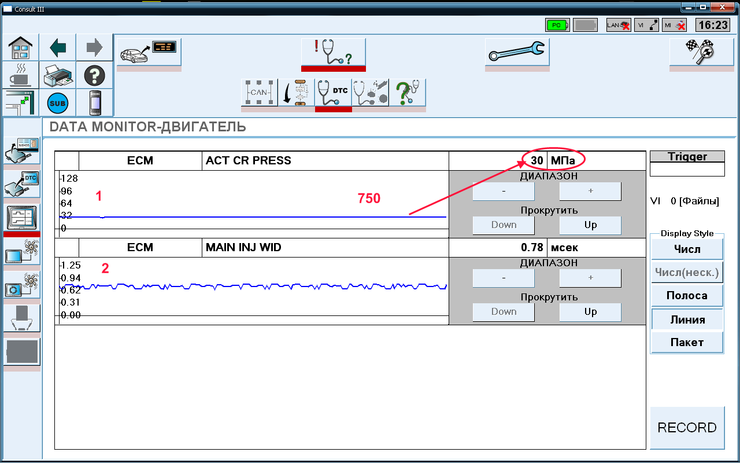Switch display style to Числ
Viewport: 740px width, 463px height.
click(687, 249)
